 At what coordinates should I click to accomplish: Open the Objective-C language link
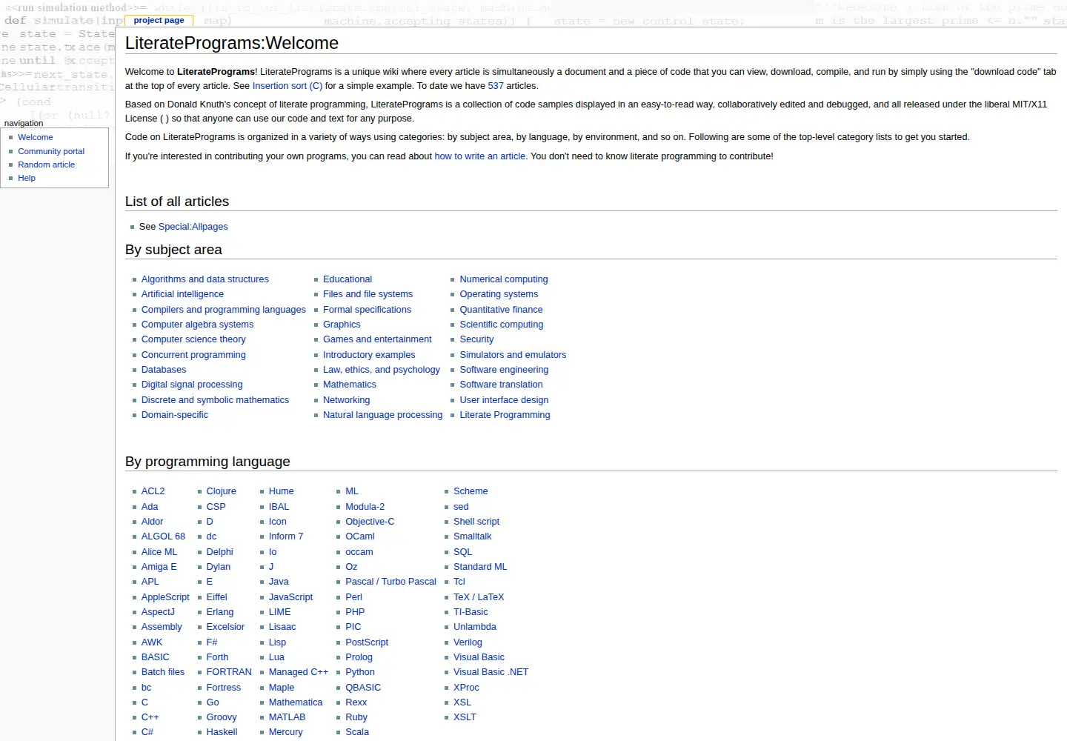click(x=370, y=522)
